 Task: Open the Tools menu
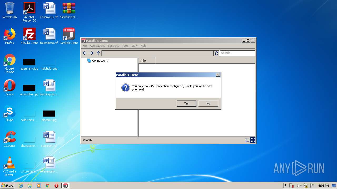click(x=125, y=46)
